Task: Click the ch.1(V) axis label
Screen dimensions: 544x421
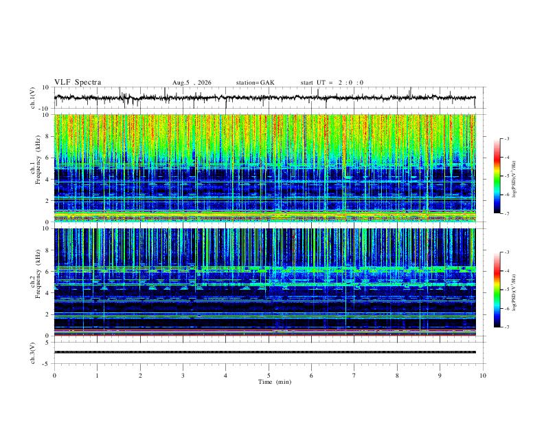Action: point(32,98)
